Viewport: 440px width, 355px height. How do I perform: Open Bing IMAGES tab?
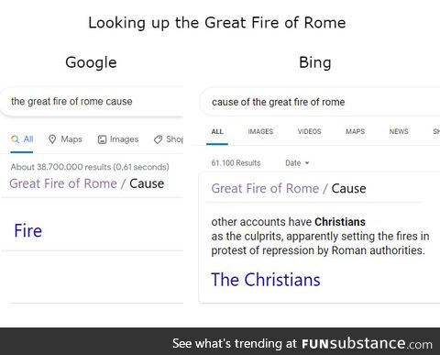click(x=260, y=131)
